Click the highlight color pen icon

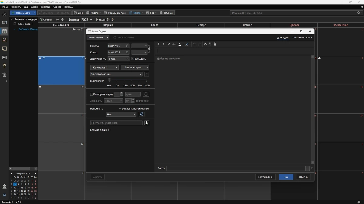tap(187, 44)
